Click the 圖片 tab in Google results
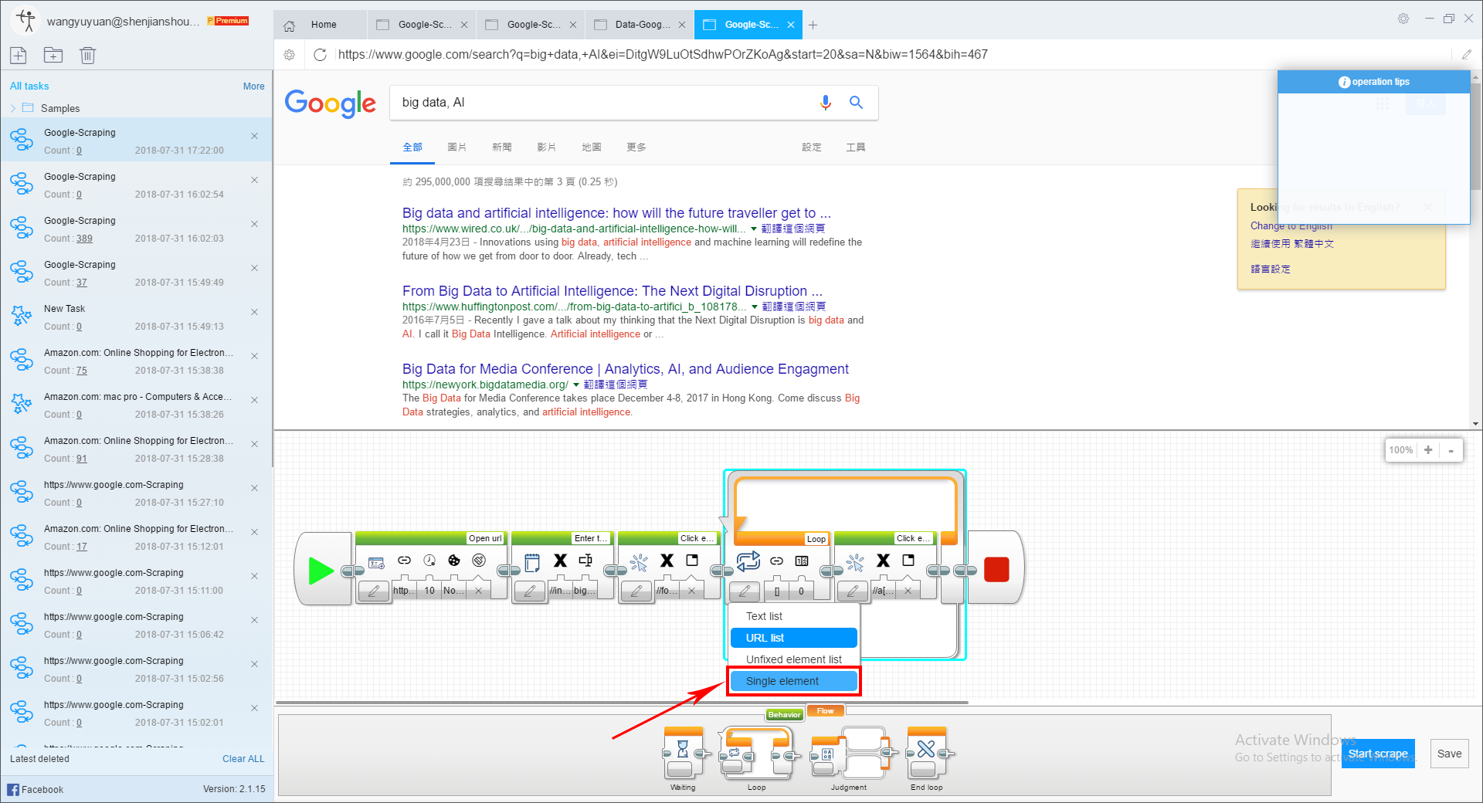The image size is (1483, 803). (457, 147)
